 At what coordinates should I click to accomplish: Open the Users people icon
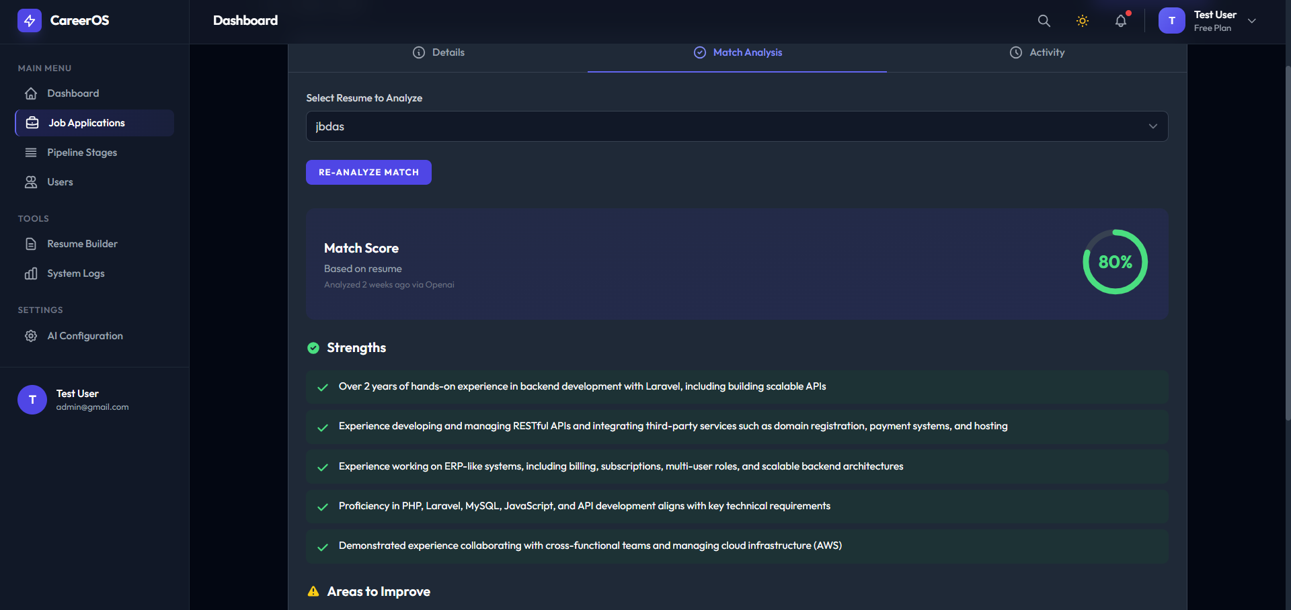pos(31,182)
